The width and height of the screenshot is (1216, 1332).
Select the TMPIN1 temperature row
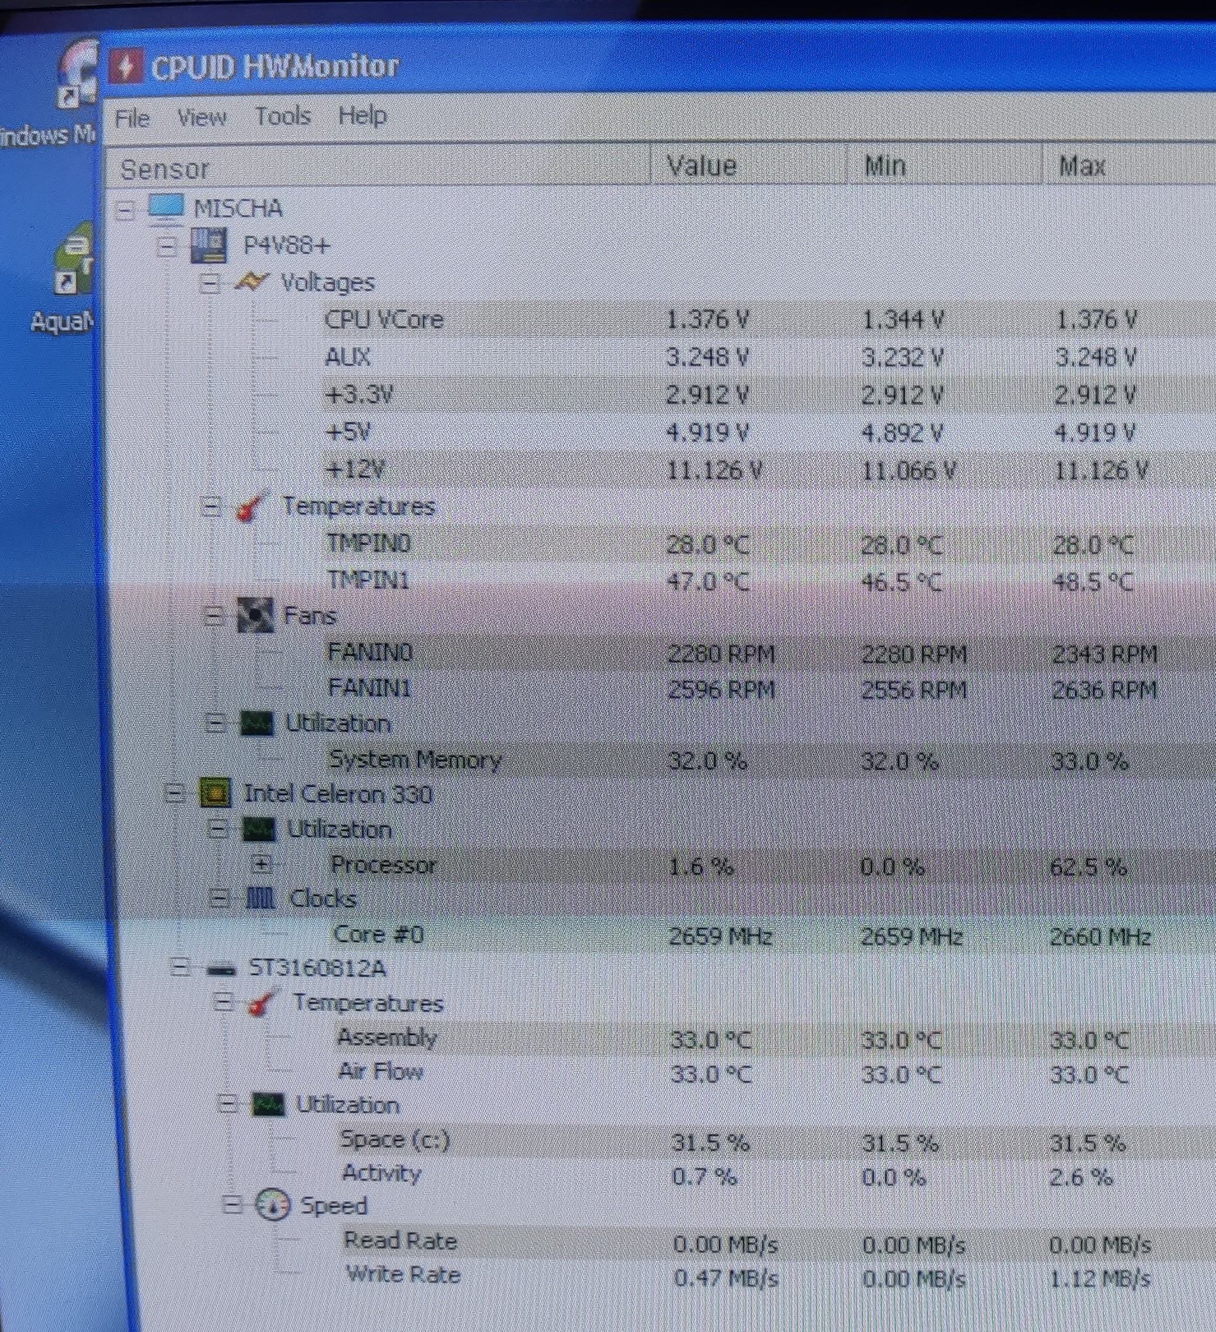tap(370, 580)
